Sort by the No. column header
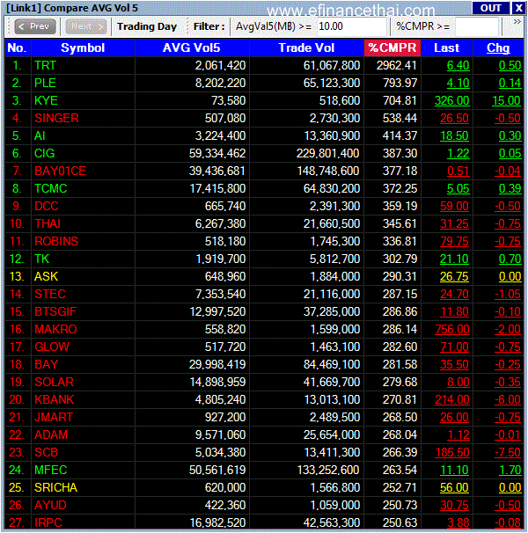This screenshot has height=533, width=528. [18, 47]
